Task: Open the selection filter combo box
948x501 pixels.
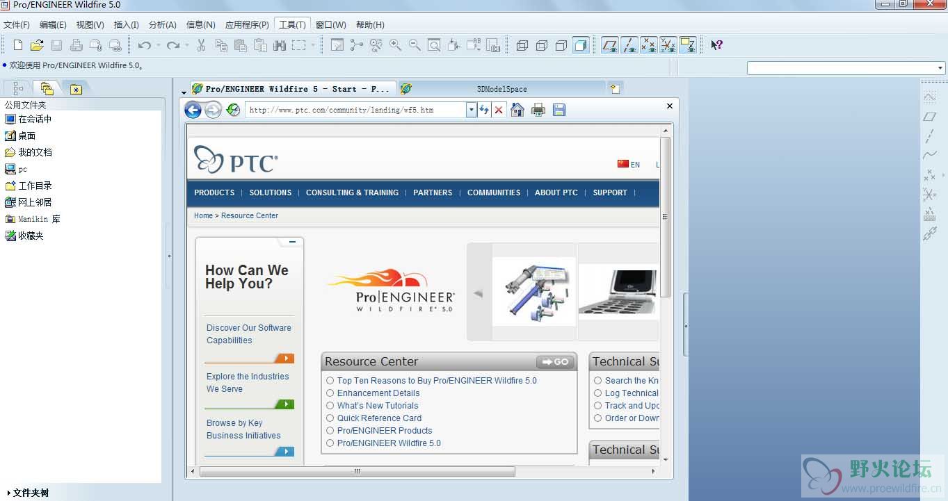Action: click(846, 68)
